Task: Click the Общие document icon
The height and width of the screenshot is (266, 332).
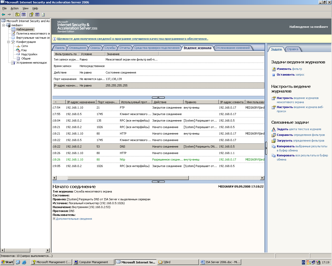Action: tap(18, 58)
